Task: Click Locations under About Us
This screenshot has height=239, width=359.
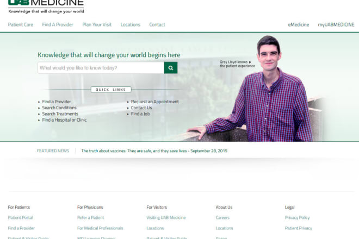Action: click(224, 228)
